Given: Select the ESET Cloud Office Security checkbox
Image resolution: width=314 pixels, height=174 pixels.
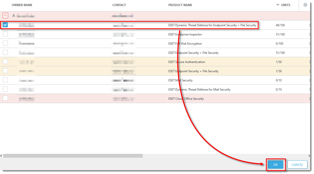Looking at the screenshot, I should click(x=5, y=98).
